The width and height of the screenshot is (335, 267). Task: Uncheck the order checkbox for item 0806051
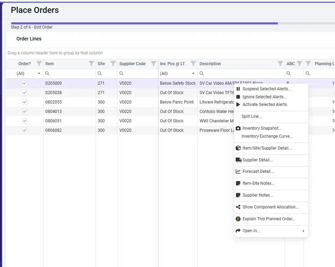[25, 121]
